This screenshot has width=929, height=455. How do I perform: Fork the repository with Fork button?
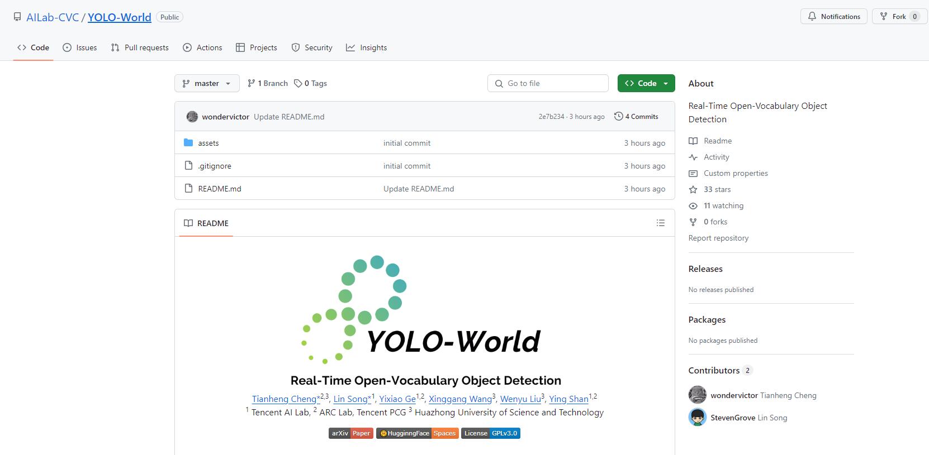click(899, 17)
